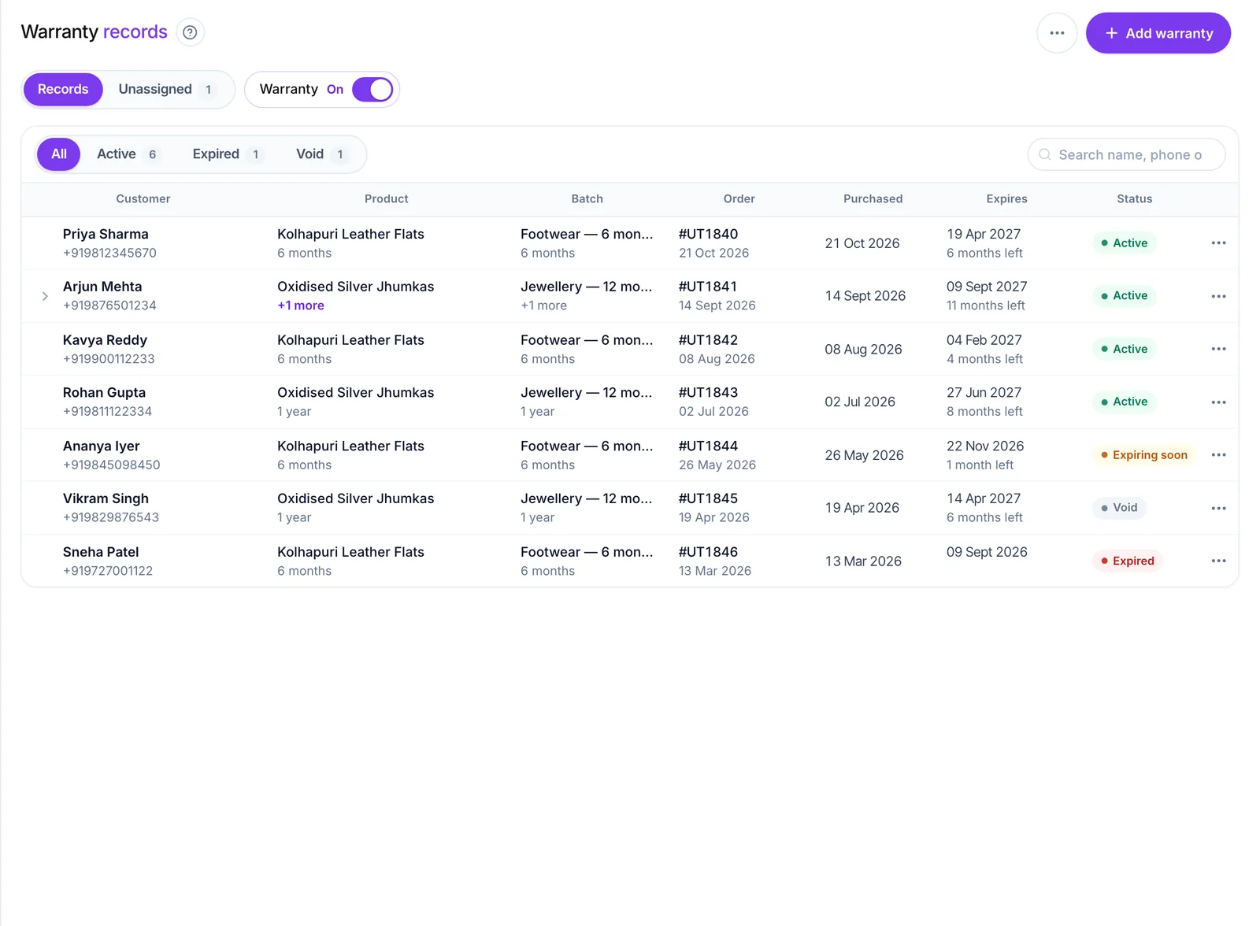Click order number #UT1840

point(708,234)
